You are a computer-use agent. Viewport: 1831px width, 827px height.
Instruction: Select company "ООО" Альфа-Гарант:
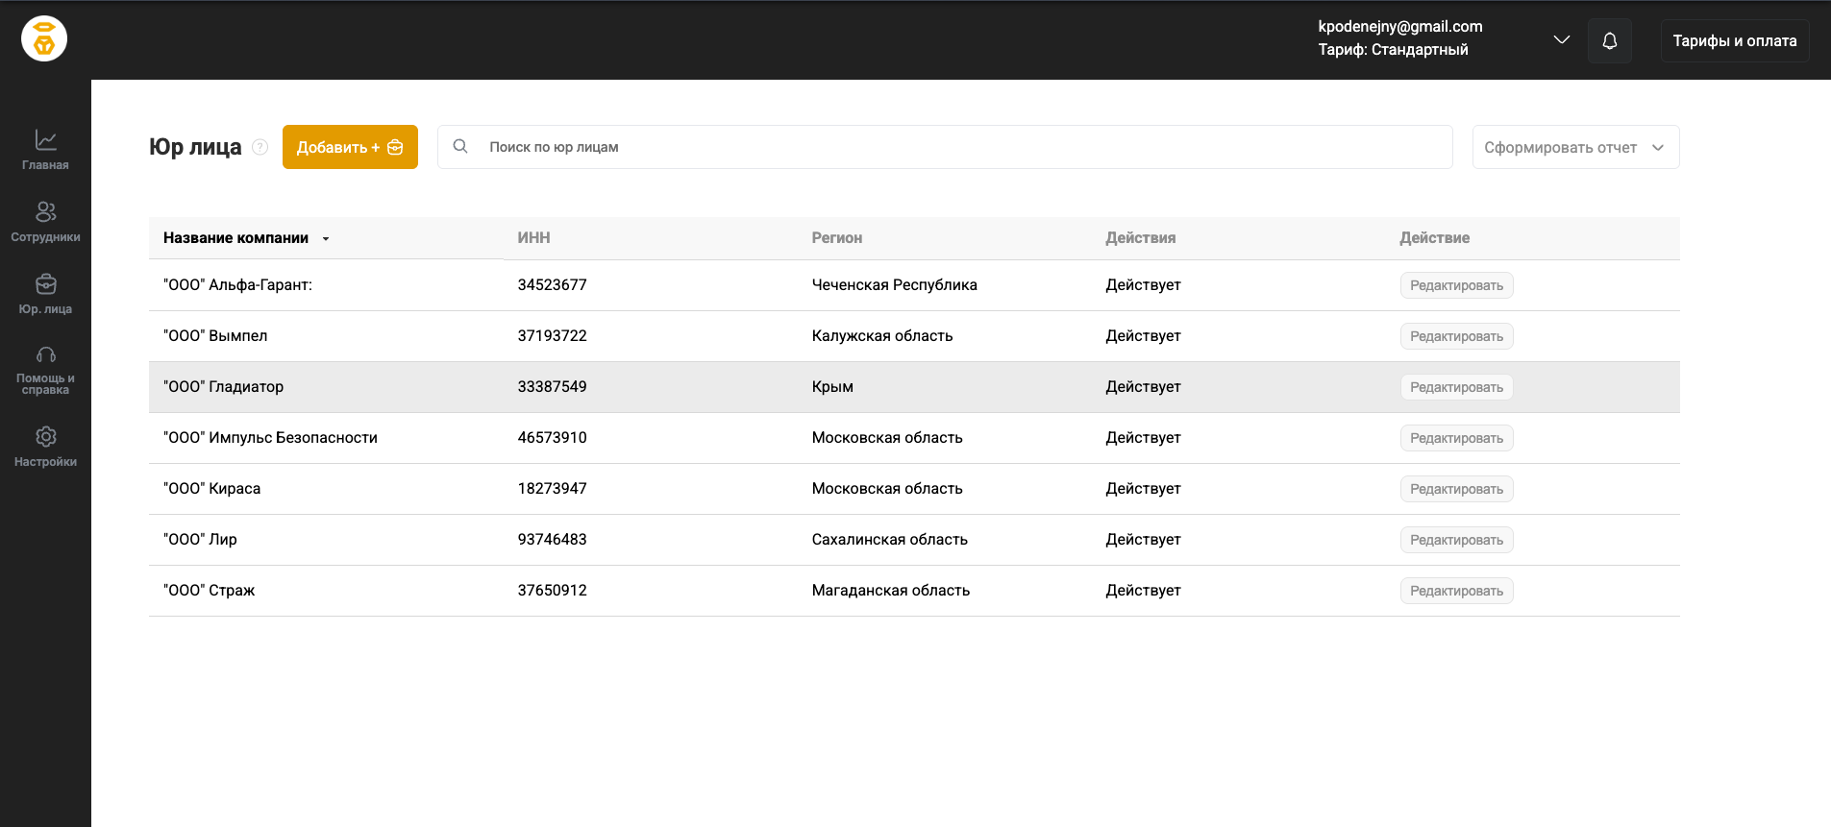click(237, 285)
